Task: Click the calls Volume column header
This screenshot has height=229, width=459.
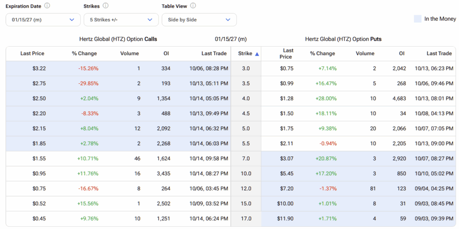Action: 130,53
